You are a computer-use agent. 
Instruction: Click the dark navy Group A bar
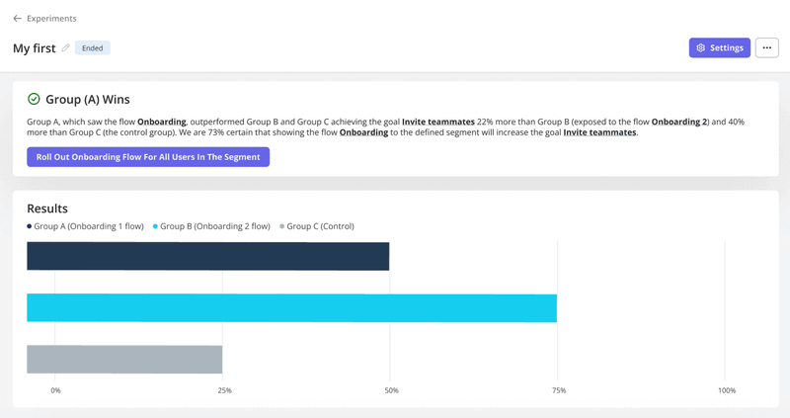tap(207, 256)
